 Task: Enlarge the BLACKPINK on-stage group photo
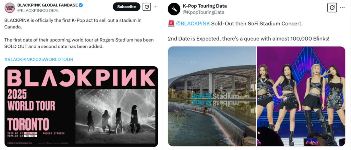click(301, 96)
